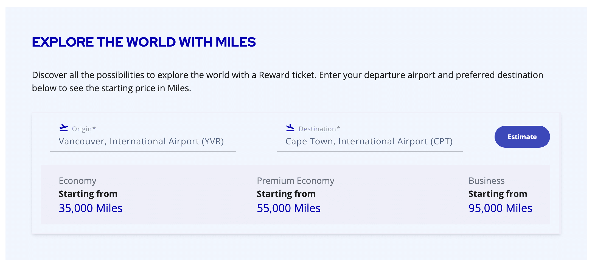Click the 95,000 Miles Business price
592x266 pixels.
pyautogui.click(x=500, y=208)
